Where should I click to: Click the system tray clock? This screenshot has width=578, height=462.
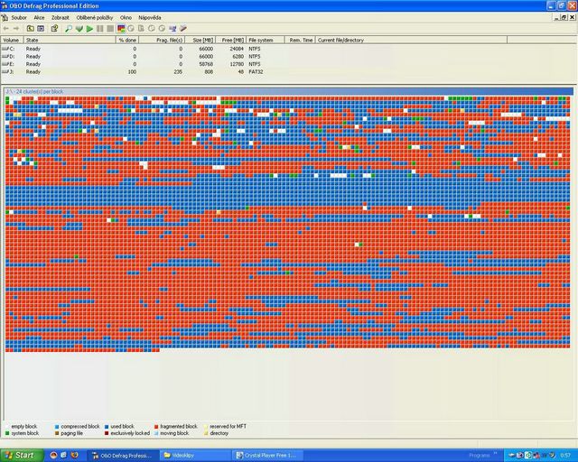click(x=565, y=456)
